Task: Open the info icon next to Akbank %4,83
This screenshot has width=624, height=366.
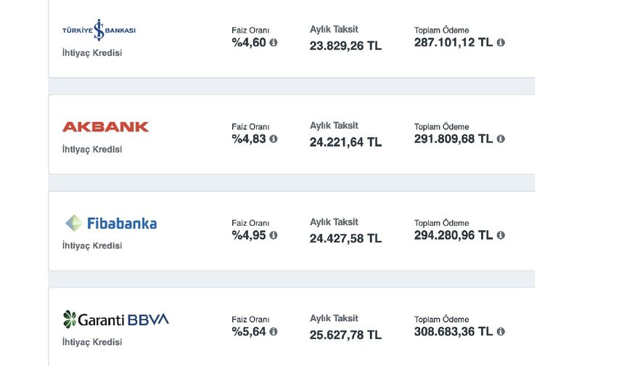Action: (x=274, y=139)
